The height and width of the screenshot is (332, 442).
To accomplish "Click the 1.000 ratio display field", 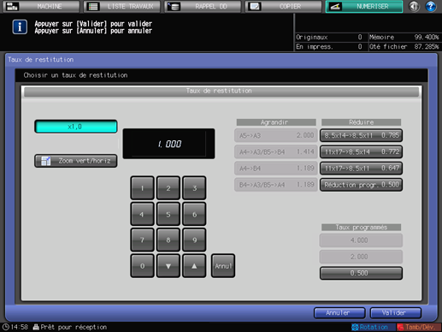I will tap(168, 144).
